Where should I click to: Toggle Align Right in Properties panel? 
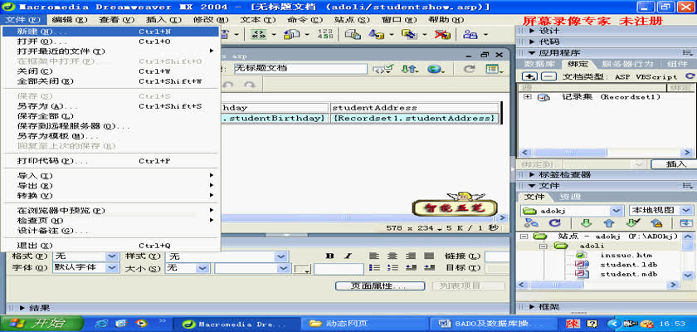[x=411, y=256]
